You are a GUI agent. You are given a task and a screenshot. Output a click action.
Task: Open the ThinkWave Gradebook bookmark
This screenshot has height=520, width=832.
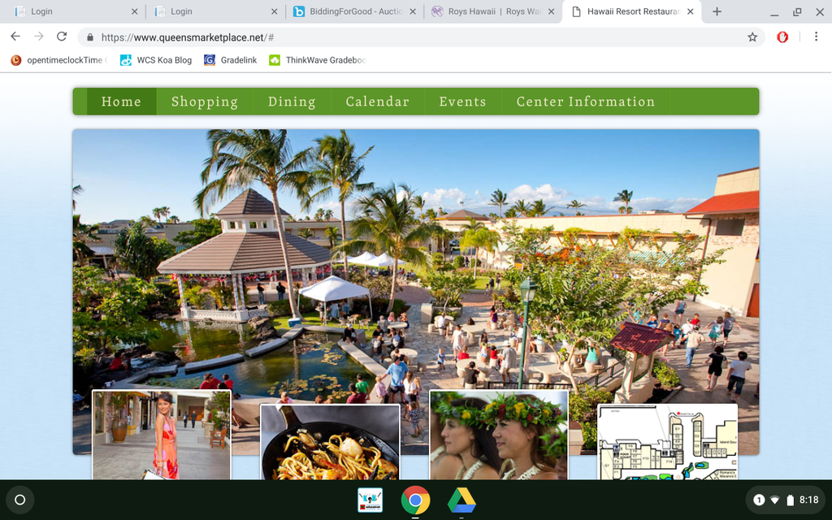click(x=318, y=60)
